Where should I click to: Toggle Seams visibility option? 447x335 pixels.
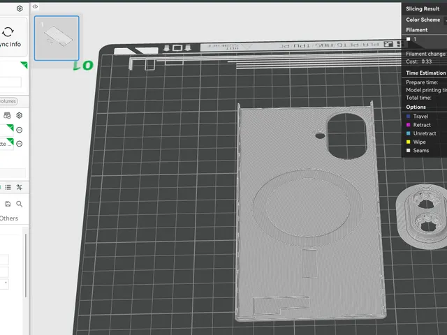[418, 151]
